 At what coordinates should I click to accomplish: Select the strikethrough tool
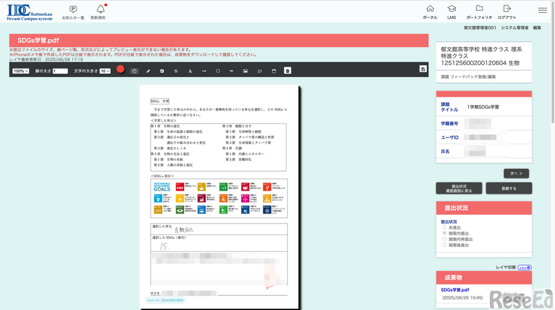[x=176, y=71]
